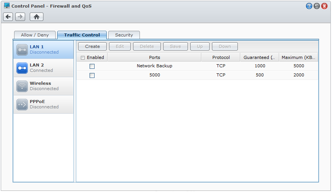This screenshot has height=192, width=332.
Task: Click maximum value 2000
Action: (x=299, y=75)
